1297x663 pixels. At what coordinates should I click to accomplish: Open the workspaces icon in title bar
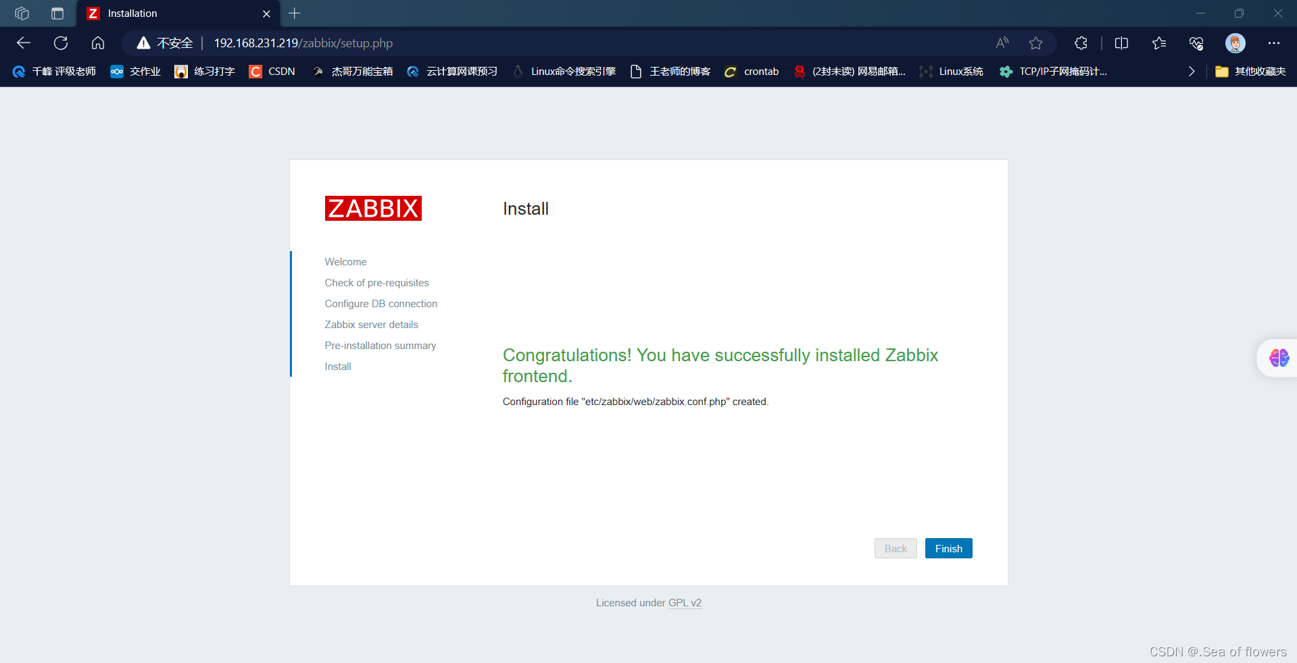click(22, 14)
